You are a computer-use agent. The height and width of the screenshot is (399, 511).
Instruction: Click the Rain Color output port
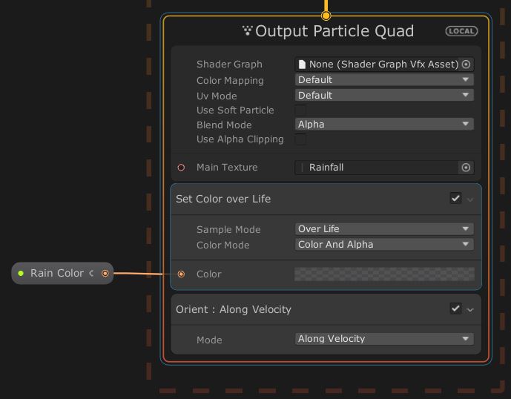[x=105, y=273]
